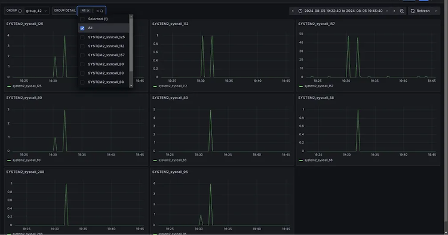Check SYSTEM2_syscall_125 in the options list
The height and width of the screenshot is (235, 448).
point(82,37)
